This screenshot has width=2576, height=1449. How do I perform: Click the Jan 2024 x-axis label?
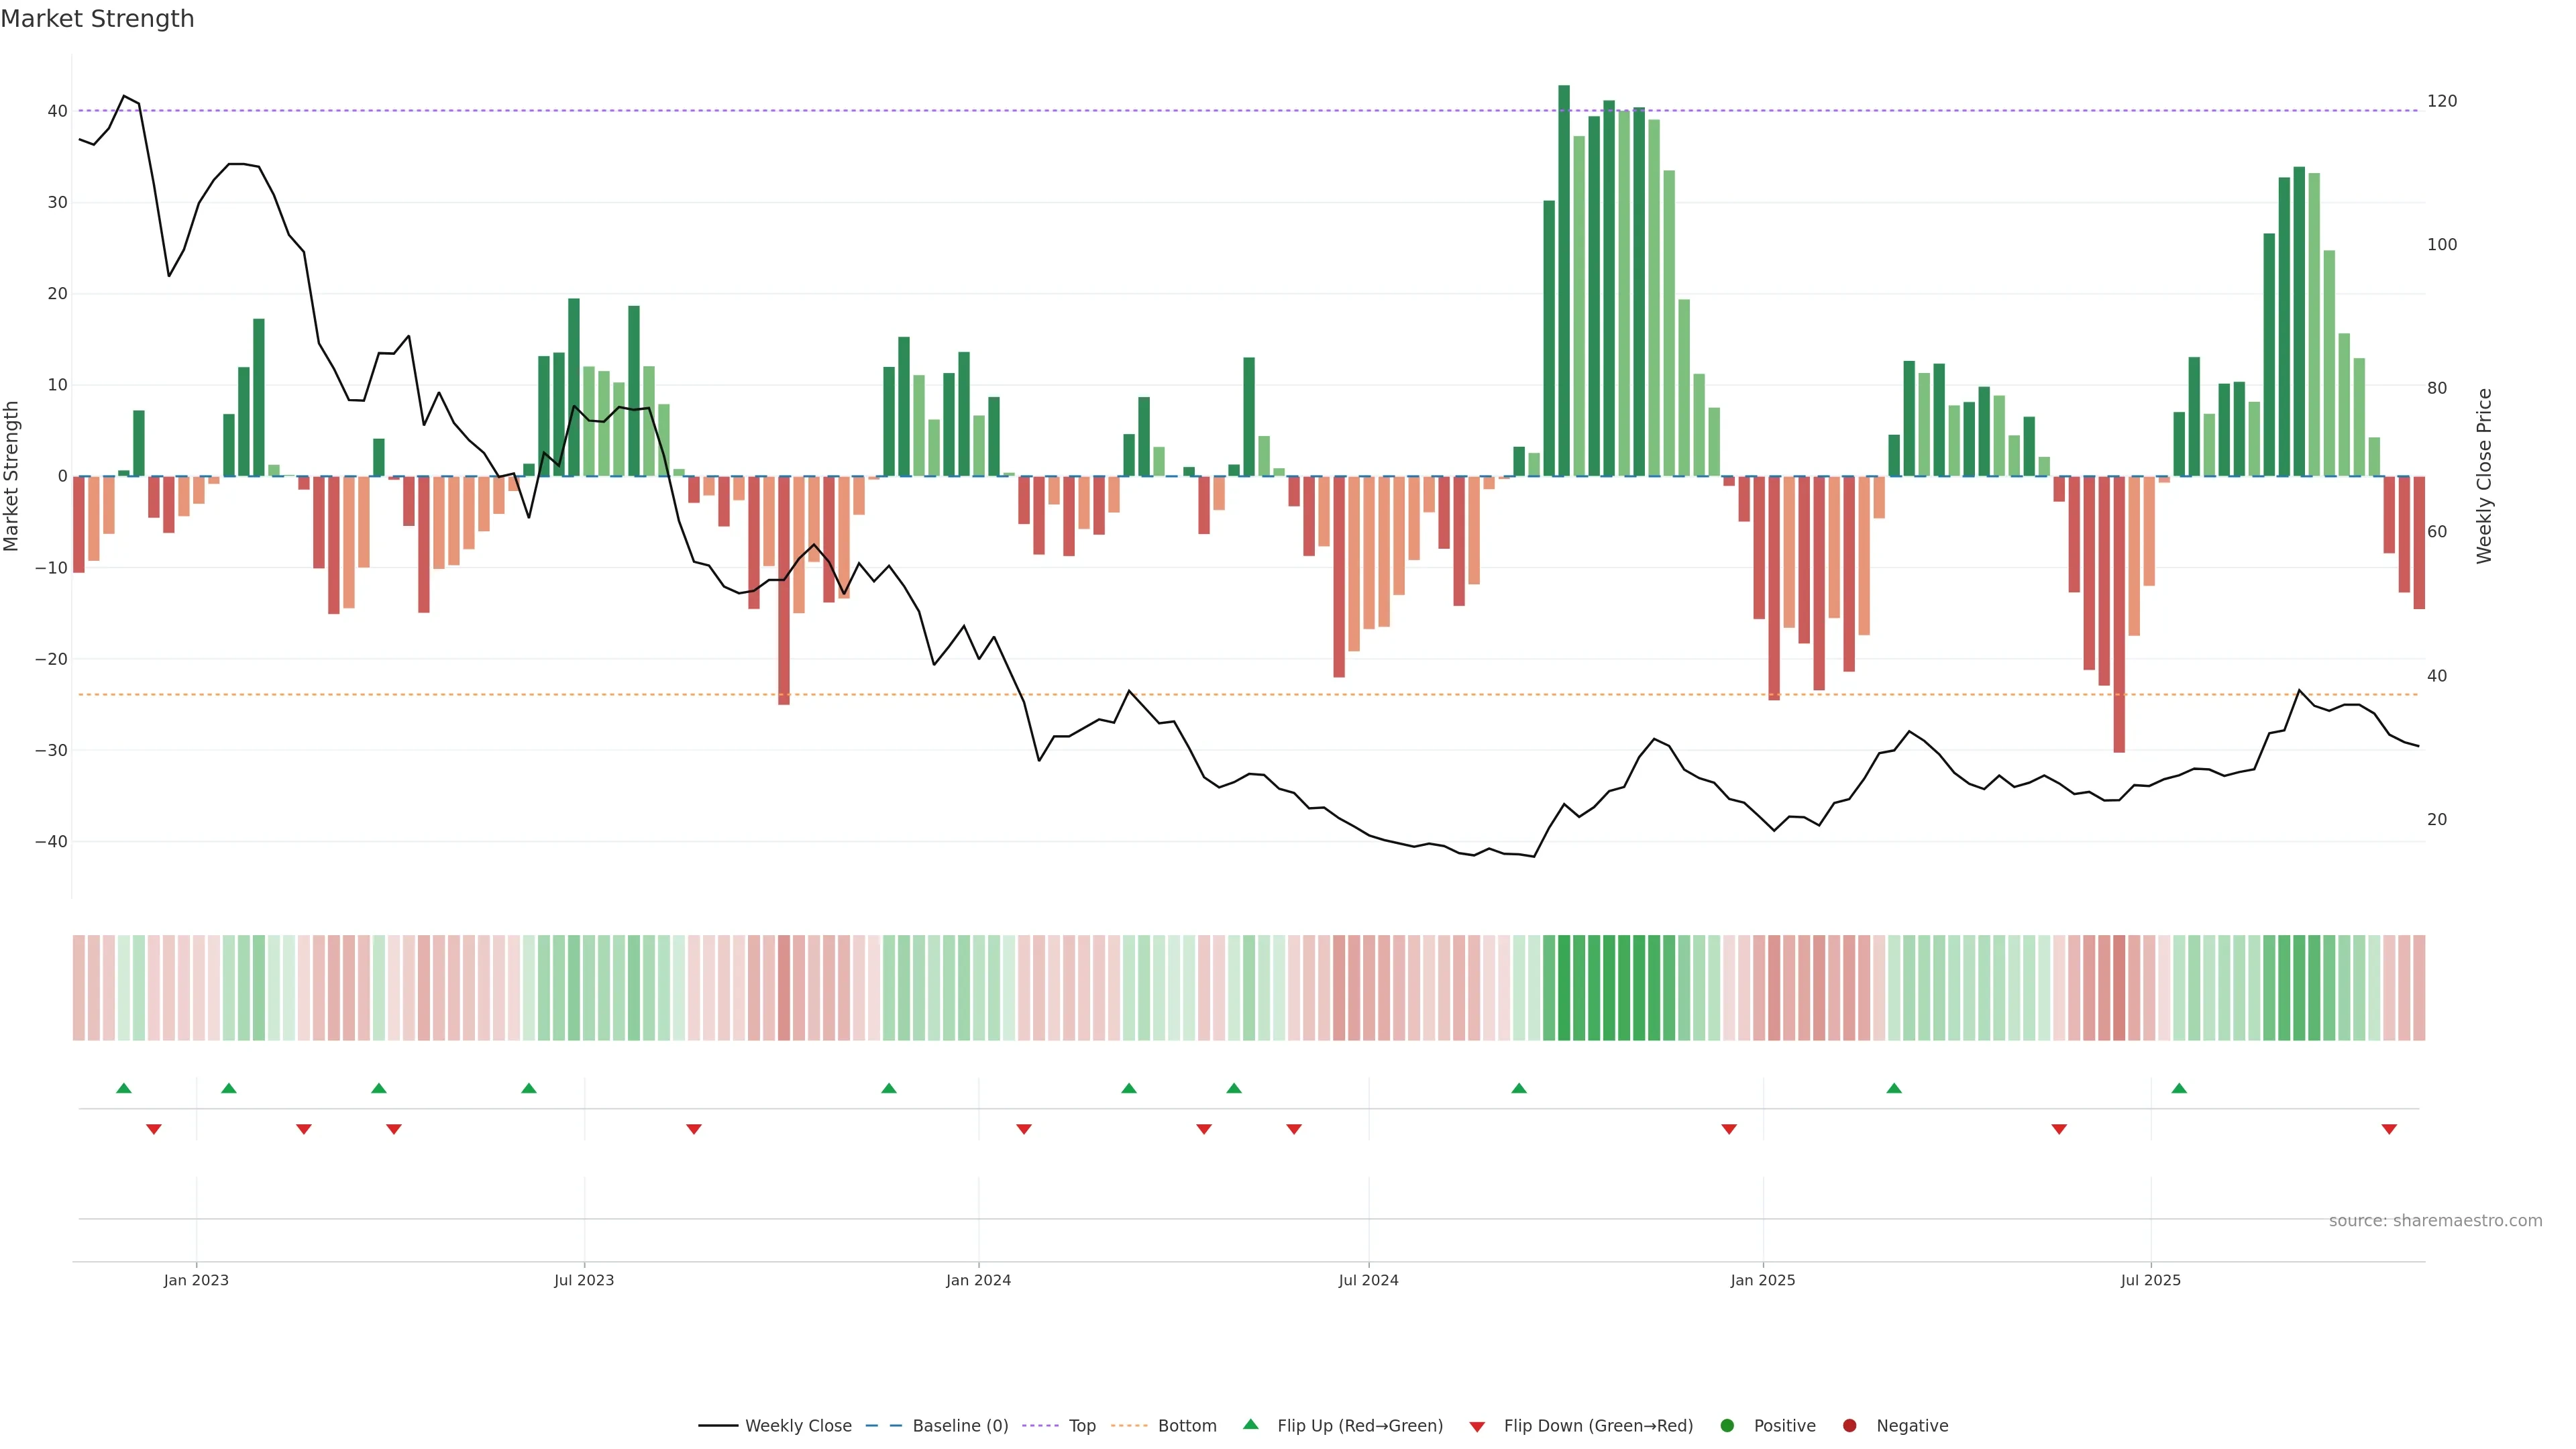point(978,1280)
